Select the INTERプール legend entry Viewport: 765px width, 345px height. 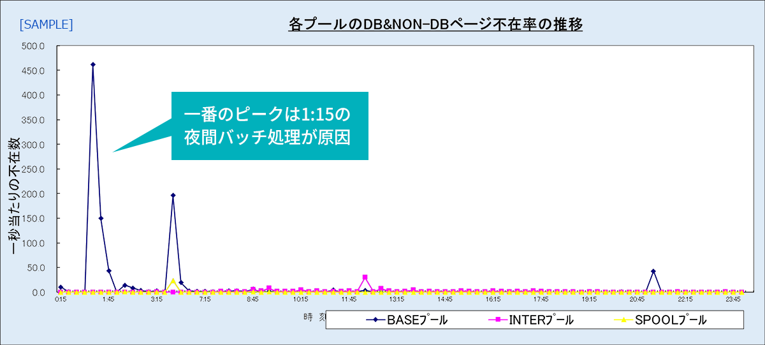pos(530,320)
